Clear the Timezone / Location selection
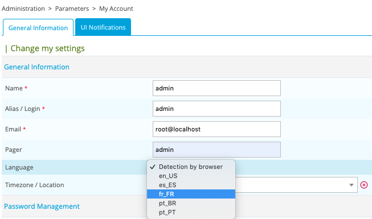The height and width of the screenshot is (219, 372). pyautogui.click(x=363, y=185)
